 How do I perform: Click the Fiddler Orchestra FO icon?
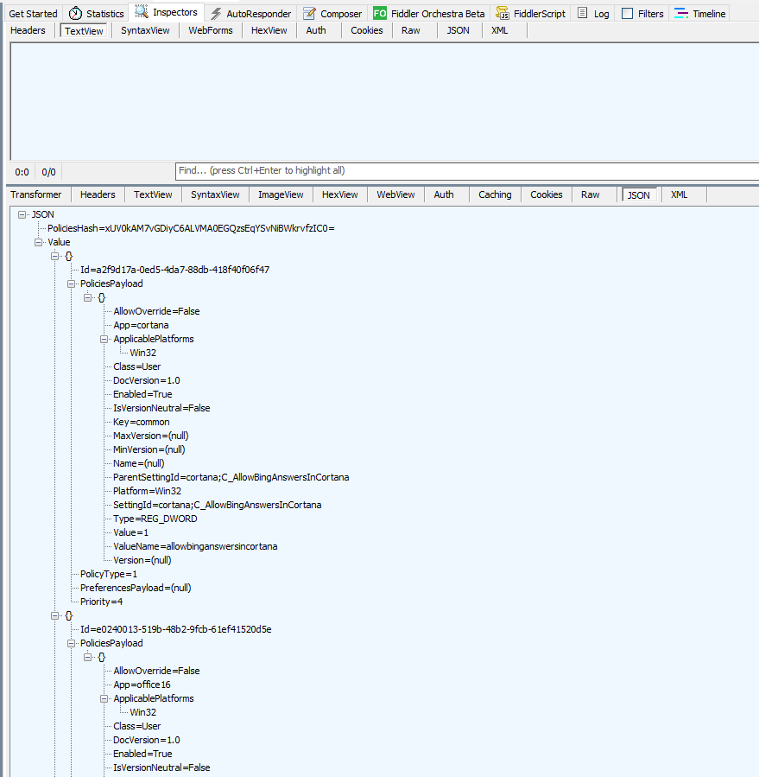click(x=380, y=13)
